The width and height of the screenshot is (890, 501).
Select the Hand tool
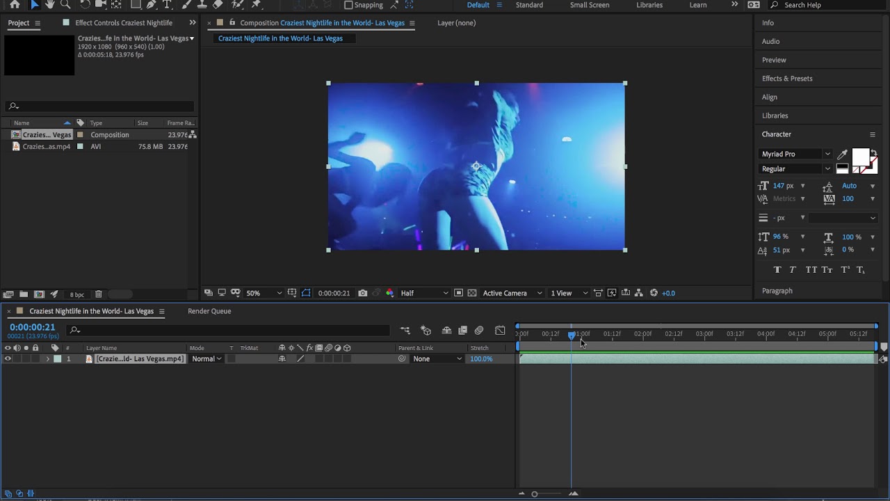coord(50,4)
